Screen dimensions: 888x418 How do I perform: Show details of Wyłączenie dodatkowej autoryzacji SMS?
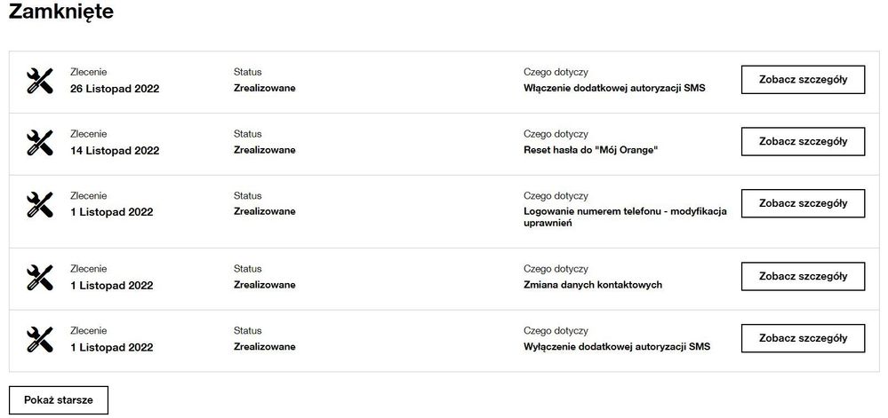(803, 338)
